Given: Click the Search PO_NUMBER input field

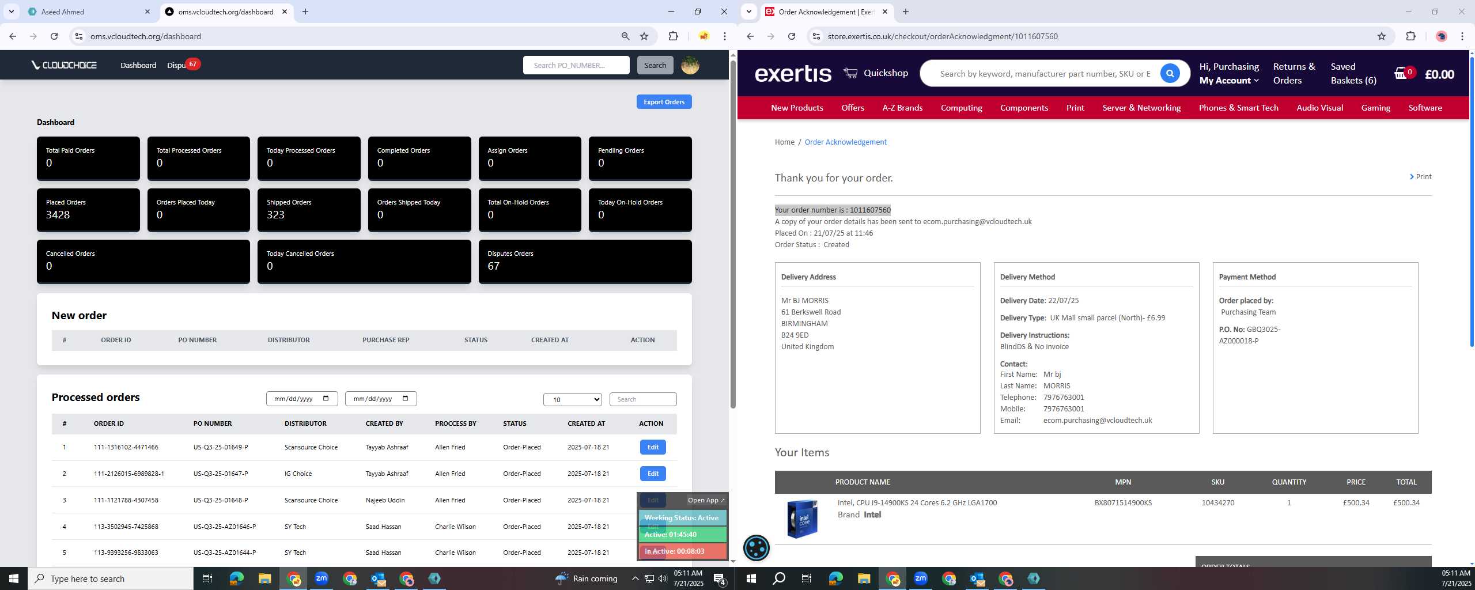Looking at the screenshot, I should click(x=576, y=65).
